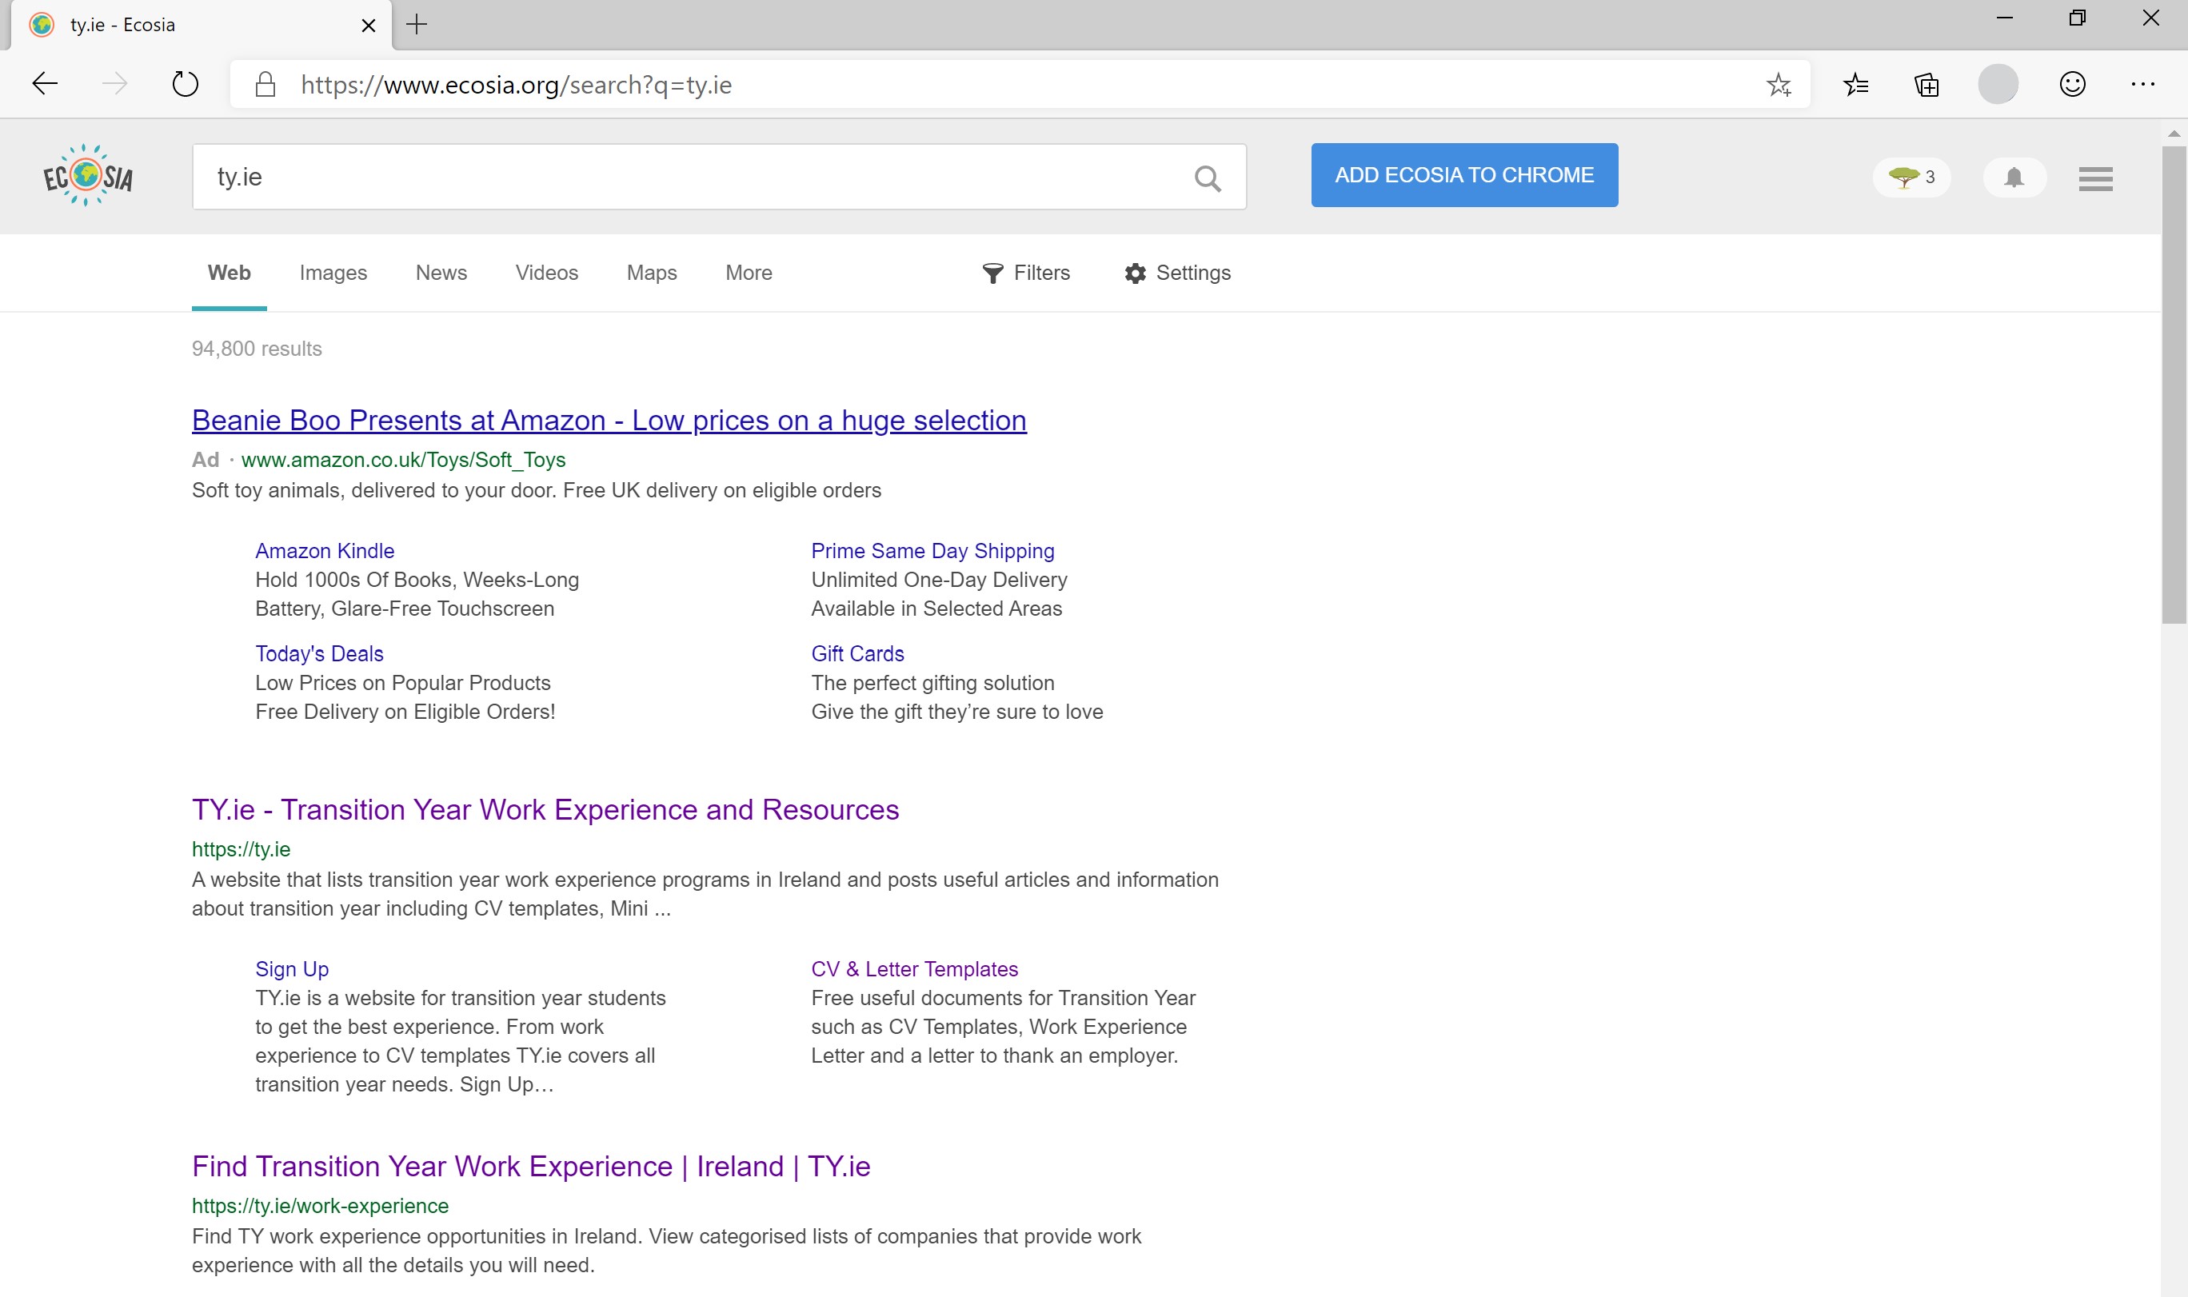This screenshot has width=2188, height=1297.
Task: Switch to the Maps tab
Action: (652, 273)
